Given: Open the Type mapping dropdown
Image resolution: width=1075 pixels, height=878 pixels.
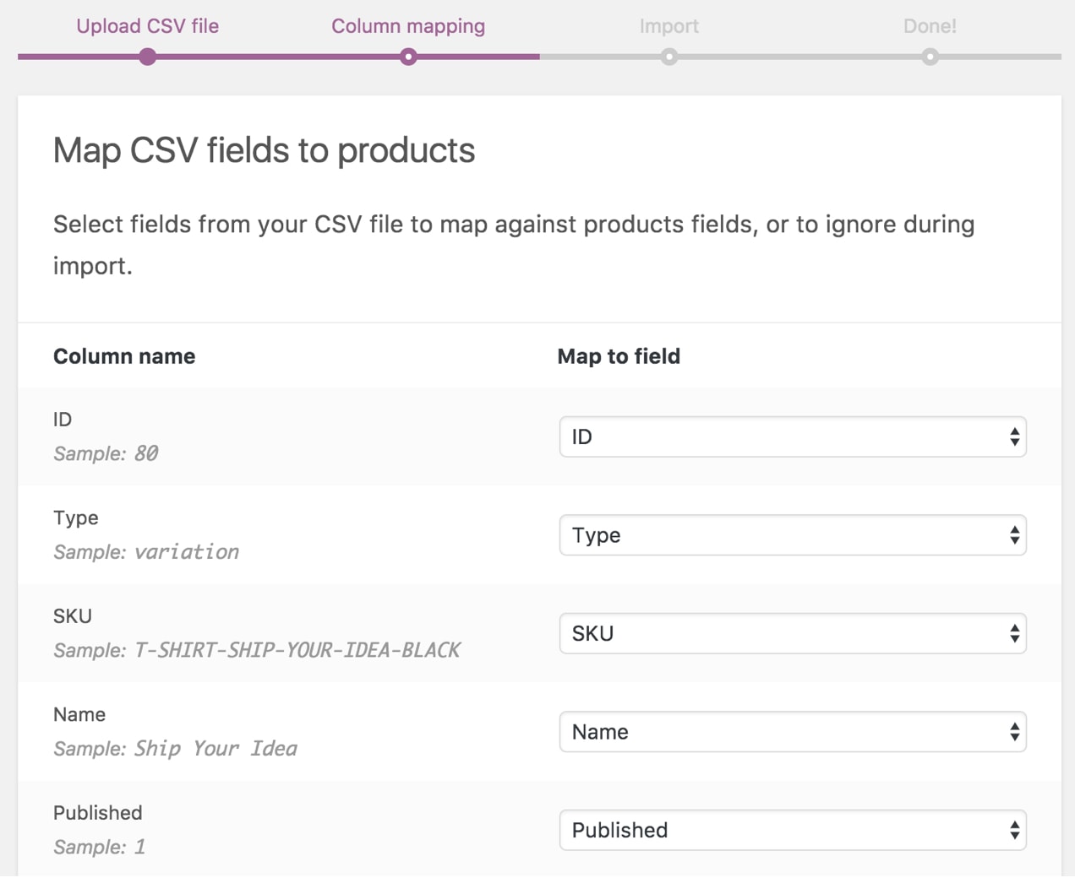Looking at the screenshot, I should coord(793,534).
